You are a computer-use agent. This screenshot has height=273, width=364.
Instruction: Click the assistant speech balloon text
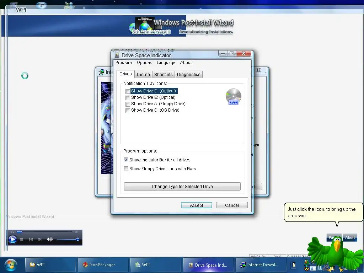pyautogui.click(x=321, y=213)
